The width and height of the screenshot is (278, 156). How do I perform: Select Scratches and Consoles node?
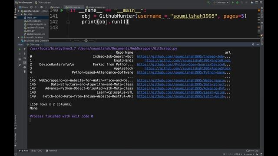[35, 41]
